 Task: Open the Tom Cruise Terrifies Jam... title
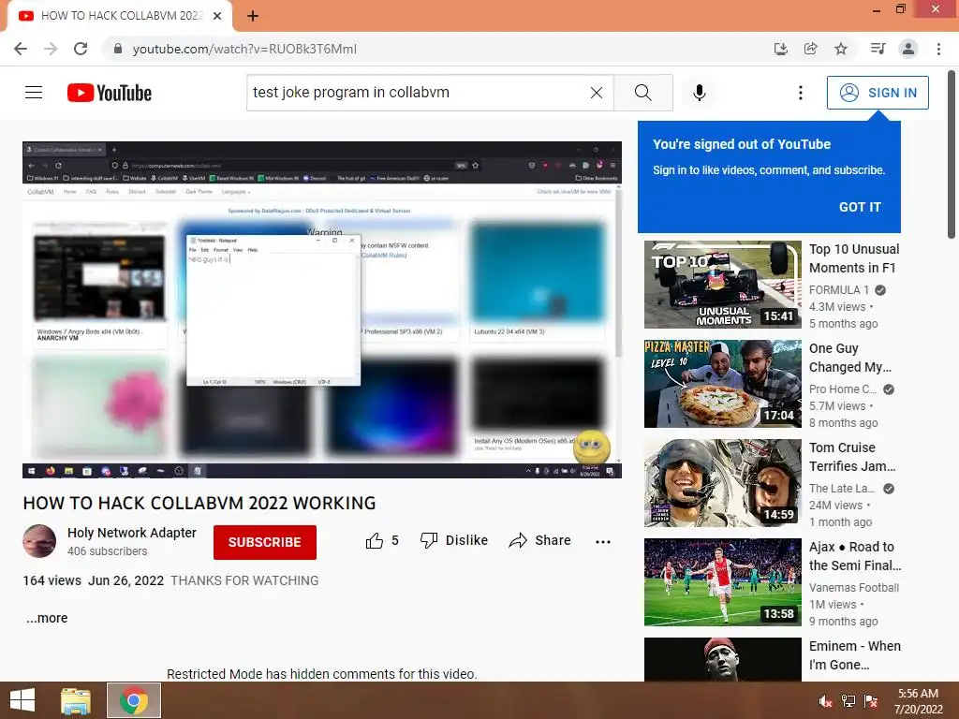click(852, 457)
